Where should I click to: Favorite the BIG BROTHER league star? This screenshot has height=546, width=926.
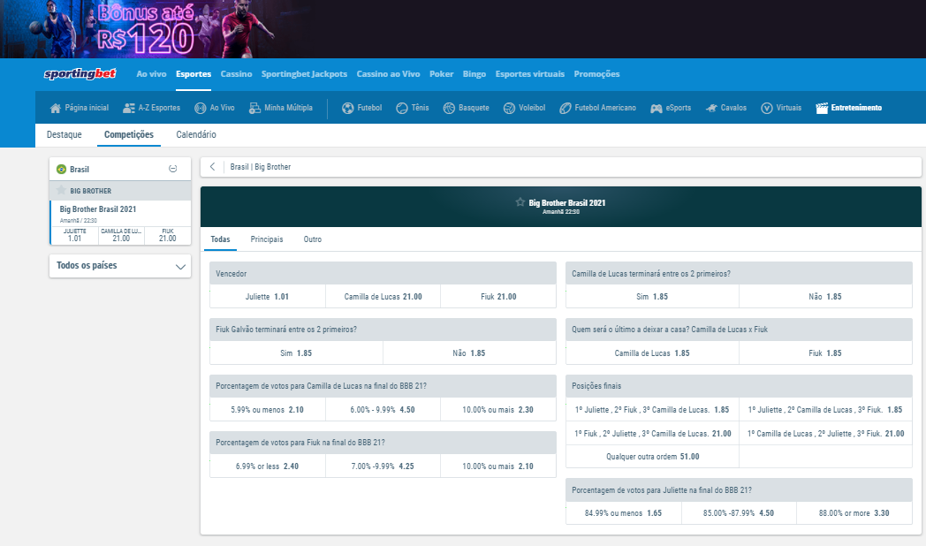(x=61, y=190)
